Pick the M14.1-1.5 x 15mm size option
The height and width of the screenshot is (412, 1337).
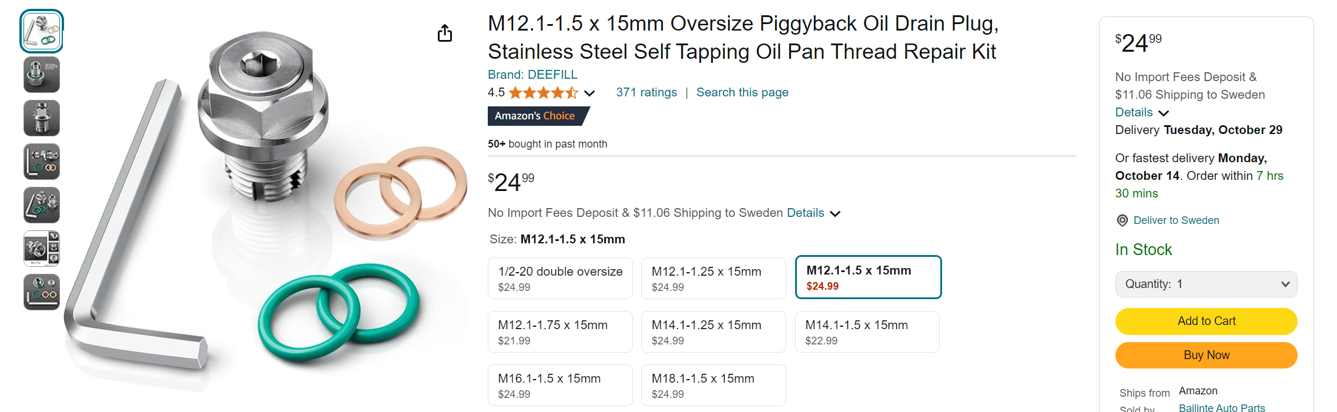[867, 332]
